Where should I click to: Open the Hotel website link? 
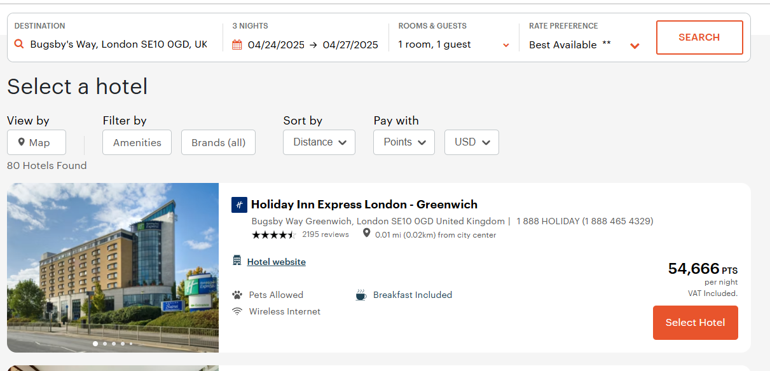[x=276, y=262]
